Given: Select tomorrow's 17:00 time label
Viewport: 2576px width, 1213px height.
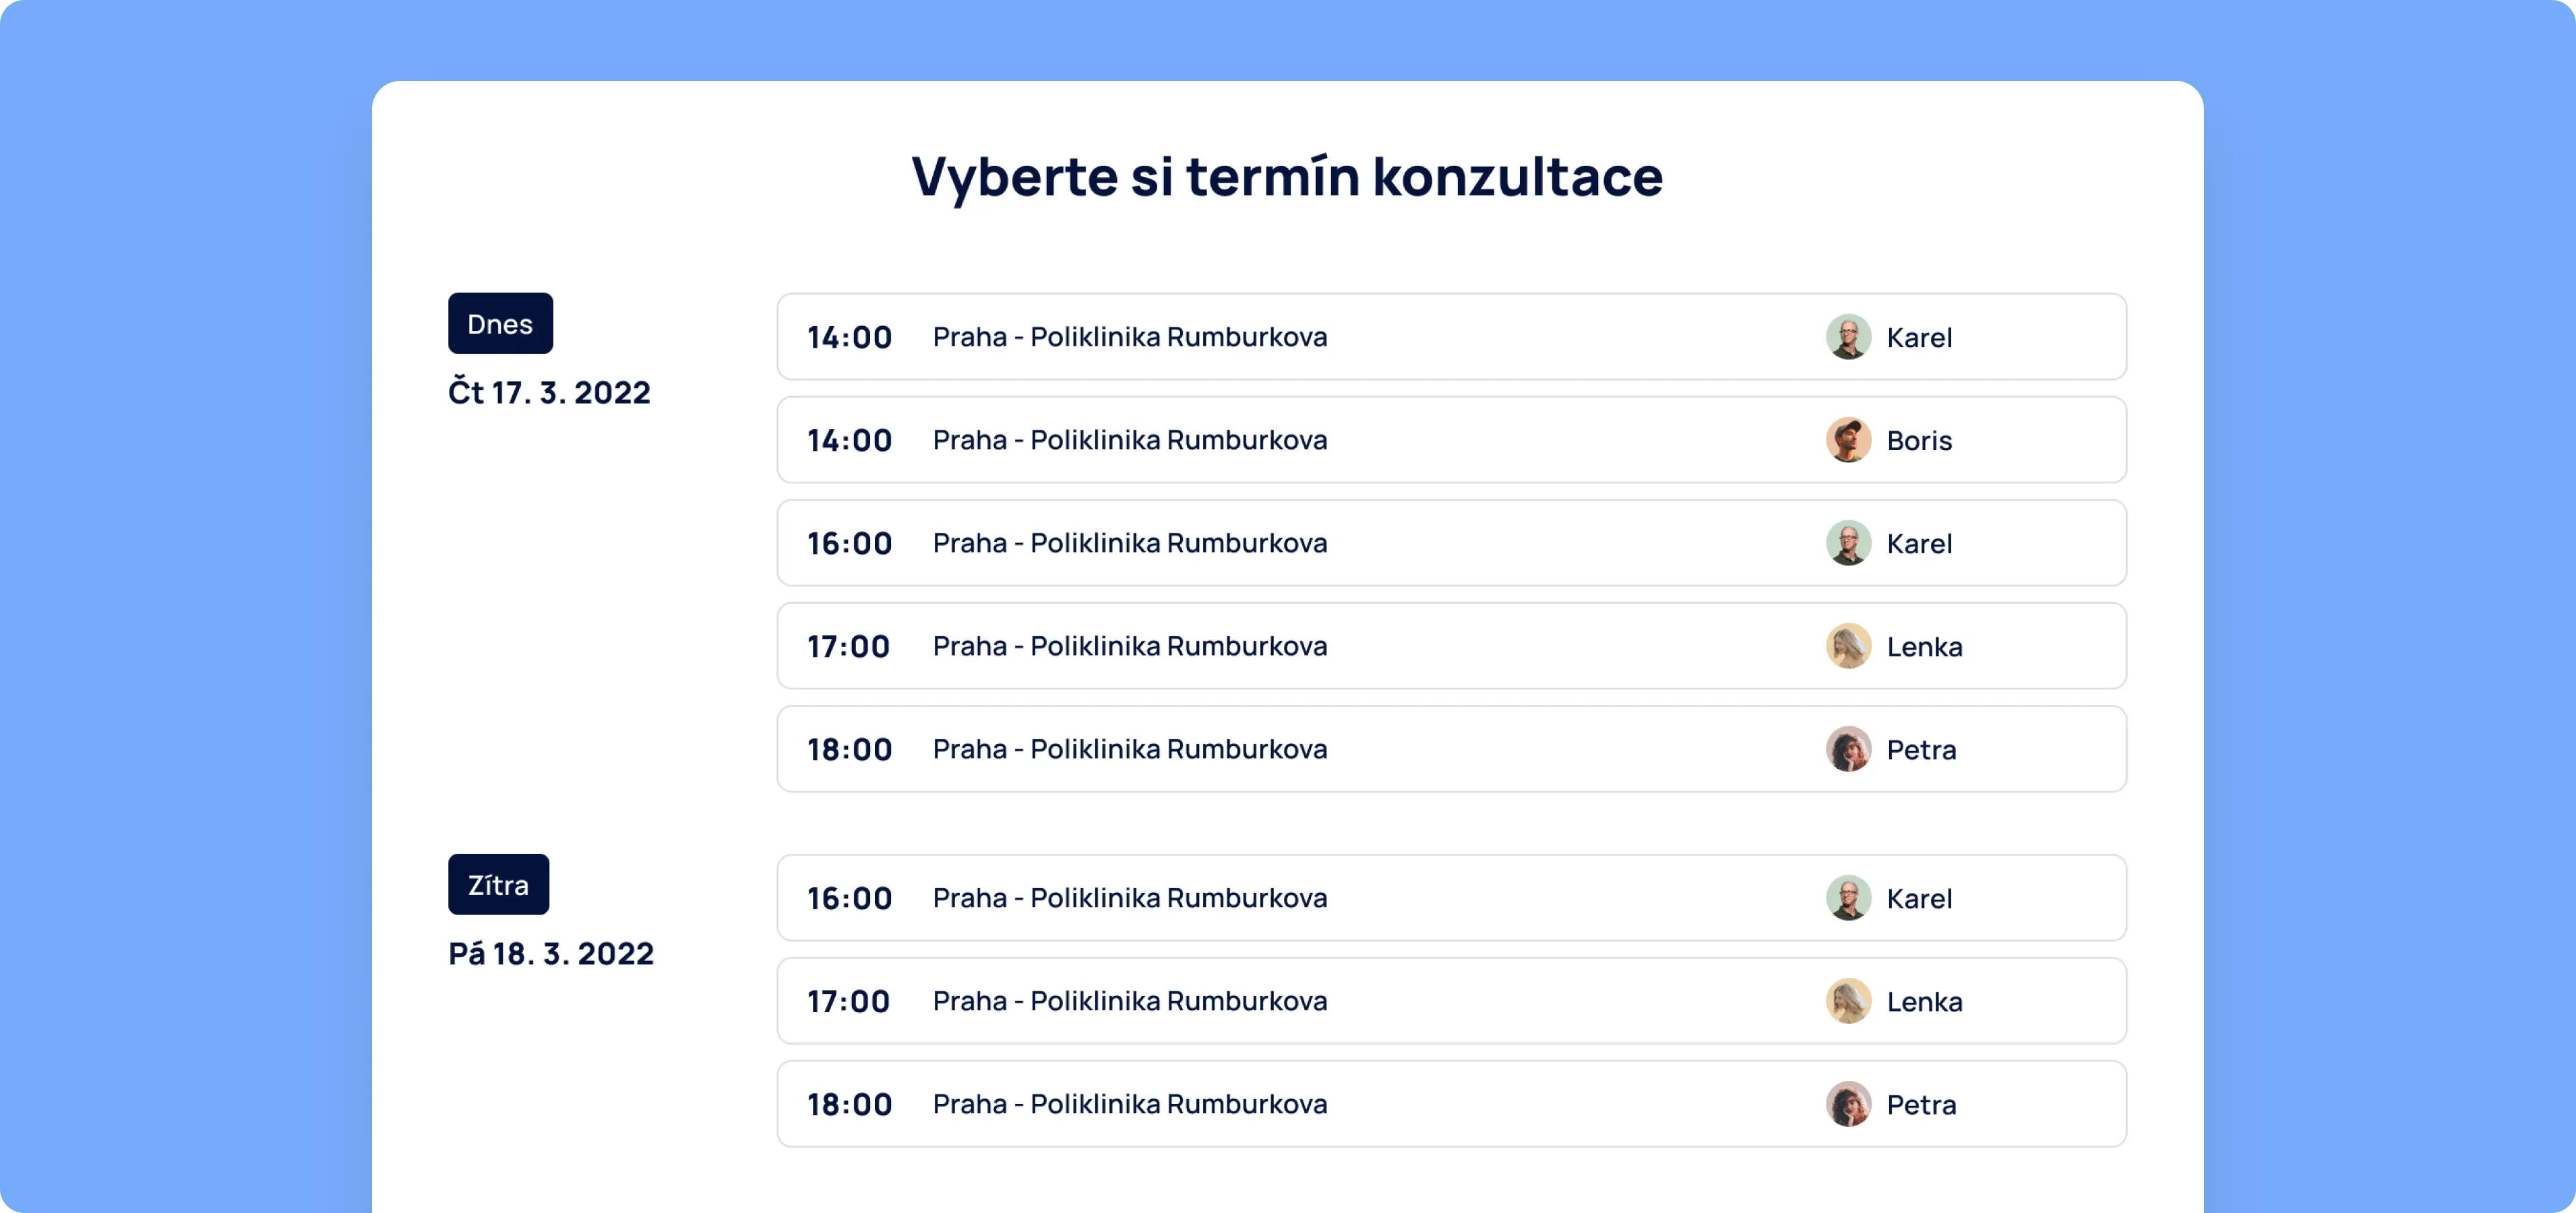Looking at the screenshot, I should [x=848, y=1002].
